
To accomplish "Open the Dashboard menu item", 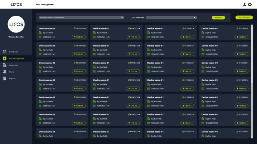I will click(14, 52).
